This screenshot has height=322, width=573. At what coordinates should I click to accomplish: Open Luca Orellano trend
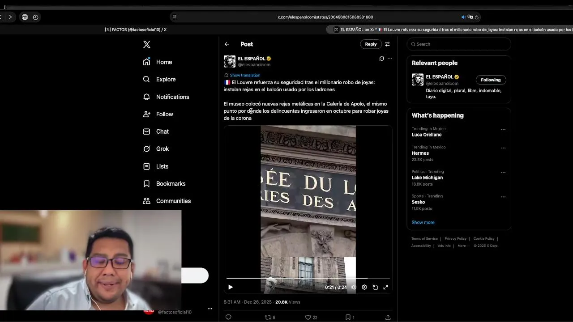pyautogui.click(x=427, y=135)
